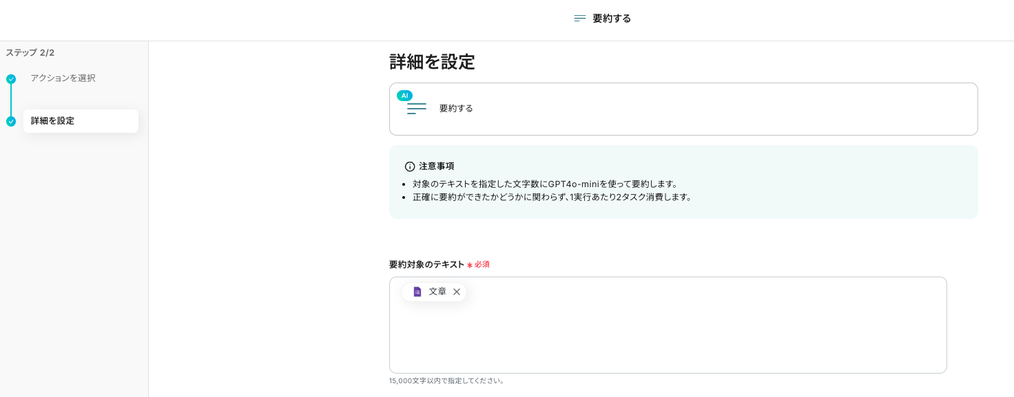Go back to アクションを選択 step
The image size is (1014, 397).
tap(63, 78)
